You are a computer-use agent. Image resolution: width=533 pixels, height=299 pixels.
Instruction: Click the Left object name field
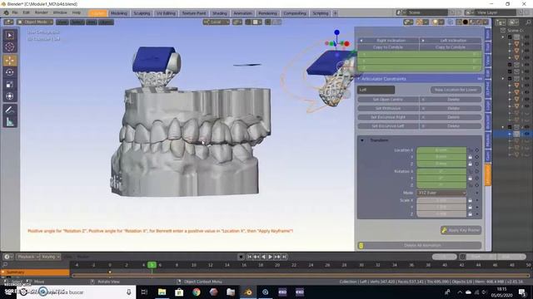tap(376, 90)
